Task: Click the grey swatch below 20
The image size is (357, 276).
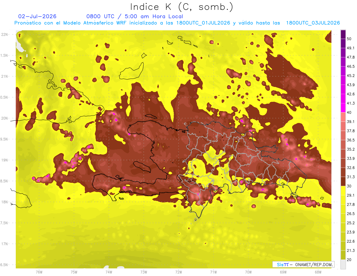Action: tap(343, 264)
